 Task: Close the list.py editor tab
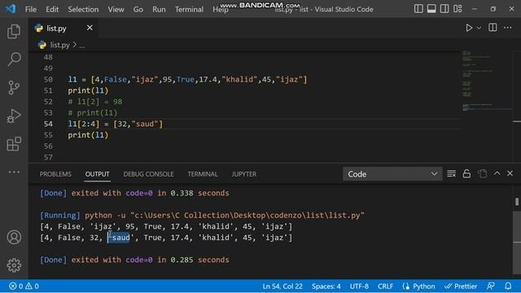[x=90, y=28]
